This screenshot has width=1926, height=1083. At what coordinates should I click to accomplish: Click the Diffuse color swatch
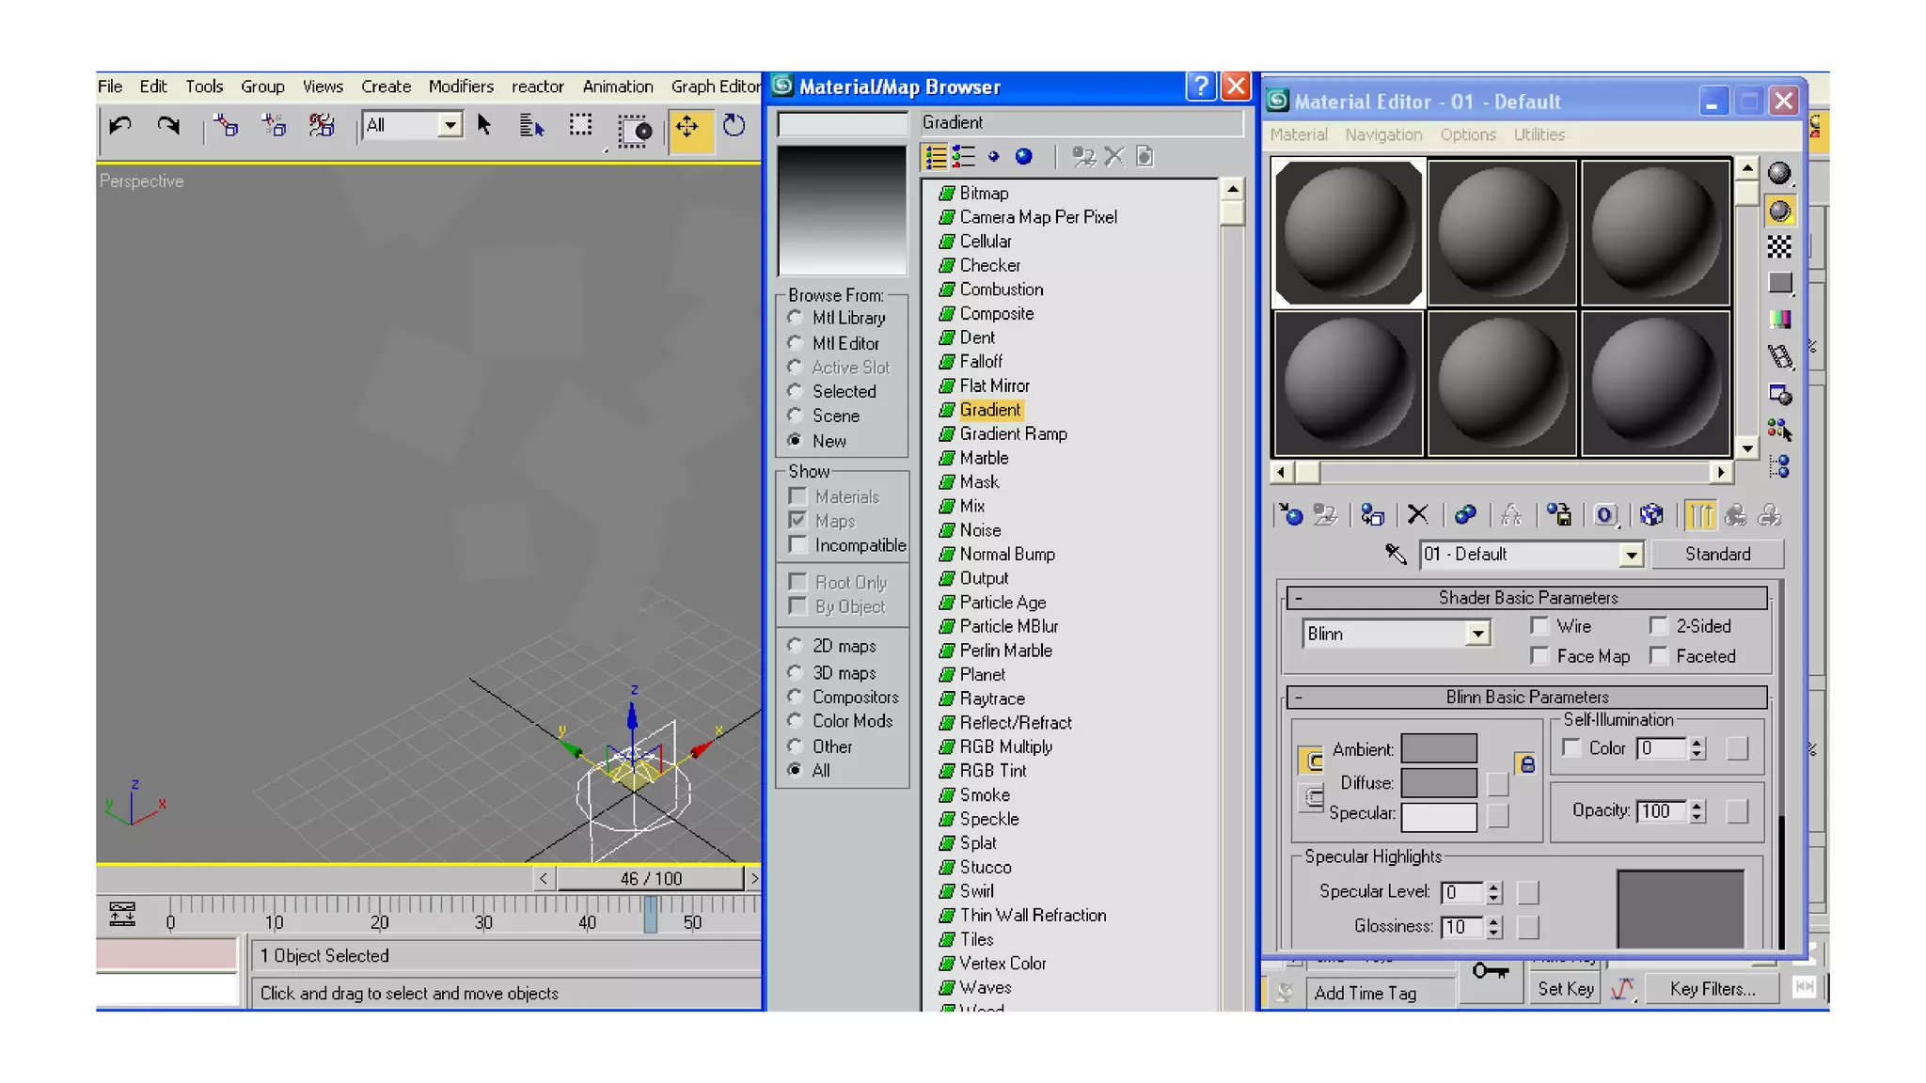tap(1439, 783)
